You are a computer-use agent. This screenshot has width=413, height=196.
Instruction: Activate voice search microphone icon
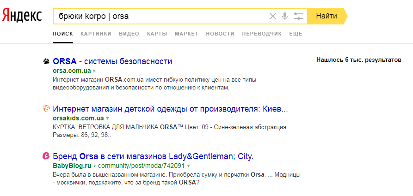click(285, 16)
